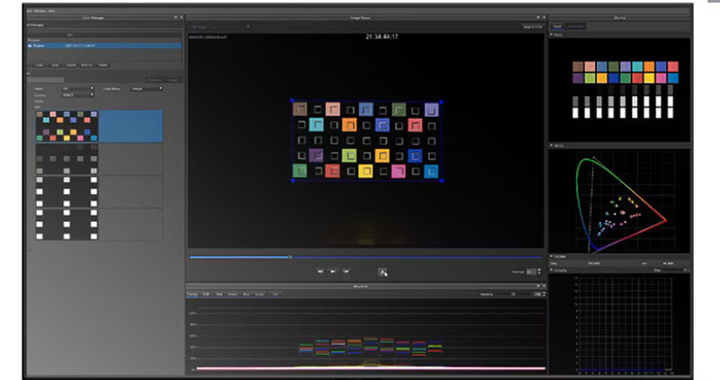
Task: Switch to Red waveform tab
Action: click(x=219, y=295)
